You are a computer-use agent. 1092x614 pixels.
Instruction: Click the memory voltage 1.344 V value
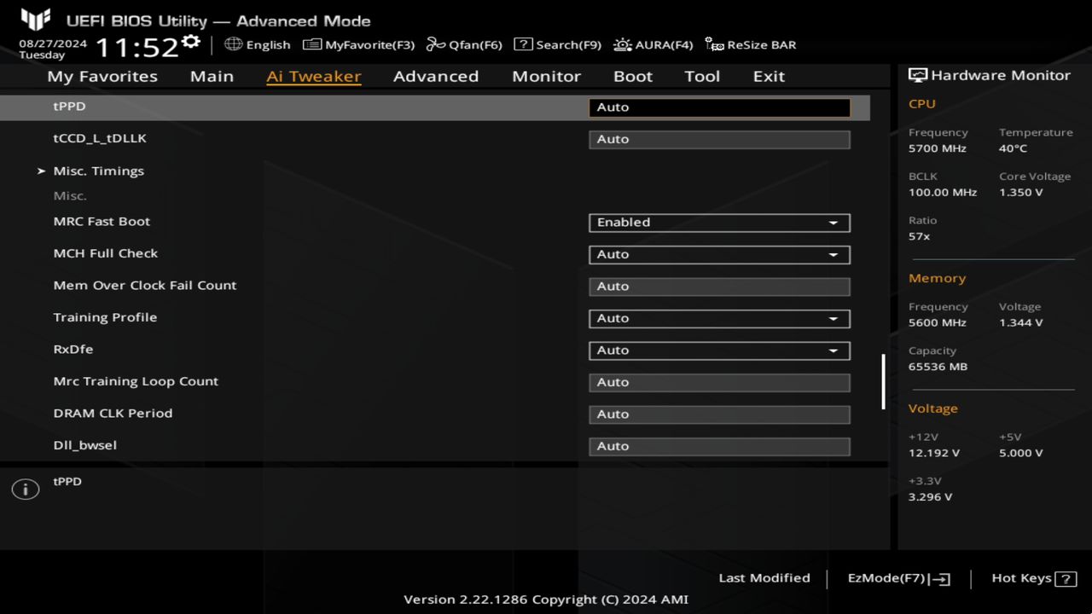pos(1021,323)
